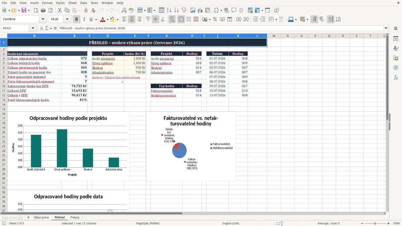Open the Format menu
402x226 pixels.
pyautogui.click(x=47, y=3)
